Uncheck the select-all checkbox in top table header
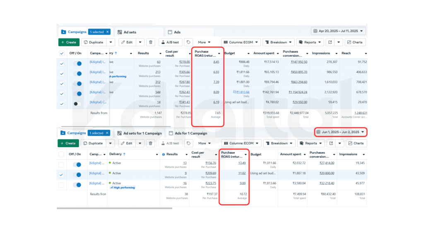The width and height of the screenshot is (424, 238). [62, 53]
